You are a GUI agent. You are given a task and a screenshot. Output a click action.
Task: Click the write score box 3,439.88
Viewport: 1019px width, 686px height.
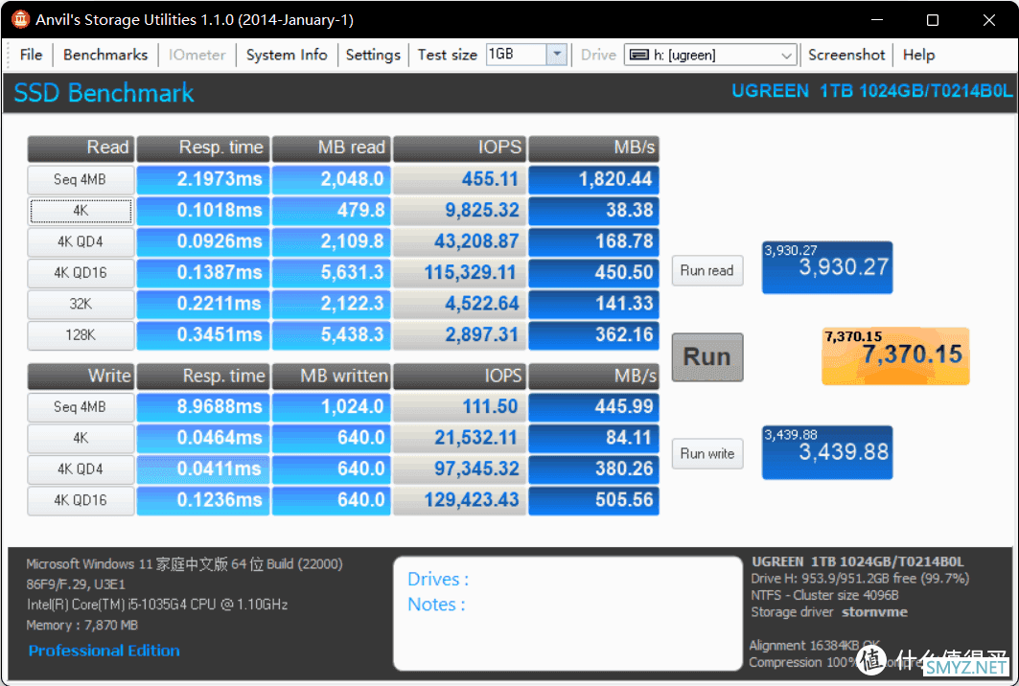click(x=826, y=453)
